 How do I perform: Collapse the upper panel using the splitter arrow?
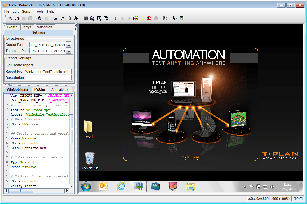pos(5,85)
